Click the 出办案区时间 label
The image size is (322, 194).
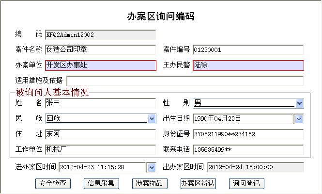tap(183, 167)
